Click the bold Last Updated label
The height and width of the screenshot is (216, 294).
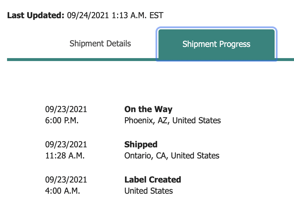(36, 15)
